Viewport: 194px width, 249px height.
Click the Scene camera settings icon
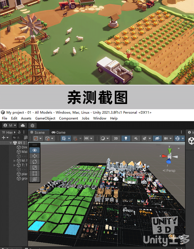(166, 139)
